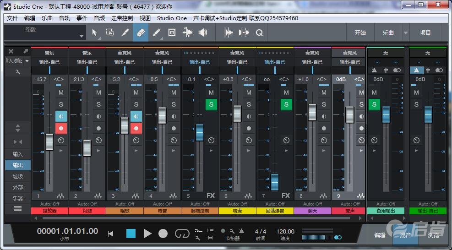This screenshot has height=250, width=452.
Task: Disable record arm on channel 1
Action: point(61,128)
